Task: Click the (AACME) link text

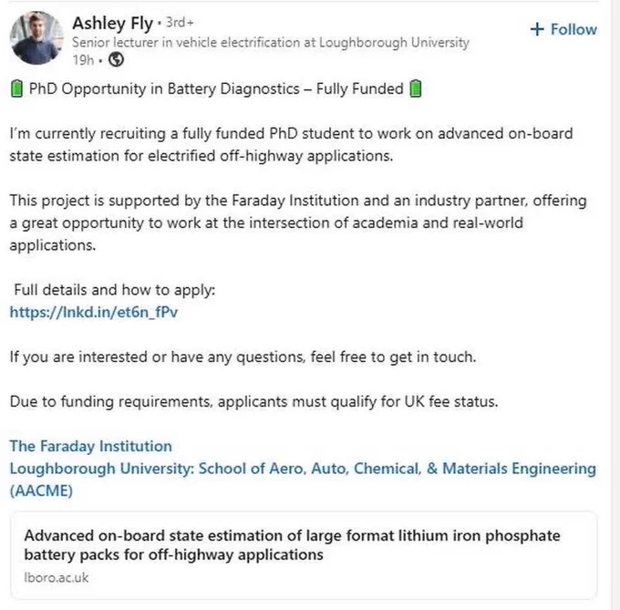Action: click(41, 491)
